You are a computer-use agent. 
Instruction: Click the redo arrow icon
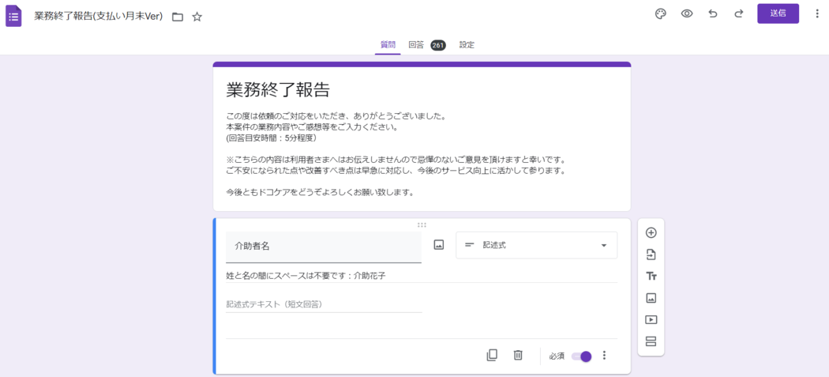tap(739, 13)
